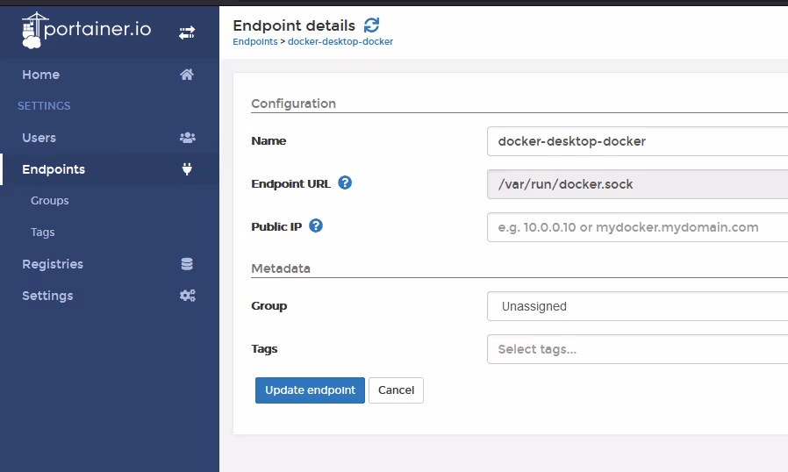Click the Home house icon
Viewport: 788px width, 472px height.
187,75
